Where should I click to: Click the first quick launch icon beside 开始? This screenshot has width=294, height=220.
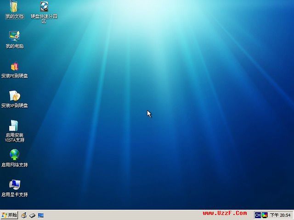[24, 215]
